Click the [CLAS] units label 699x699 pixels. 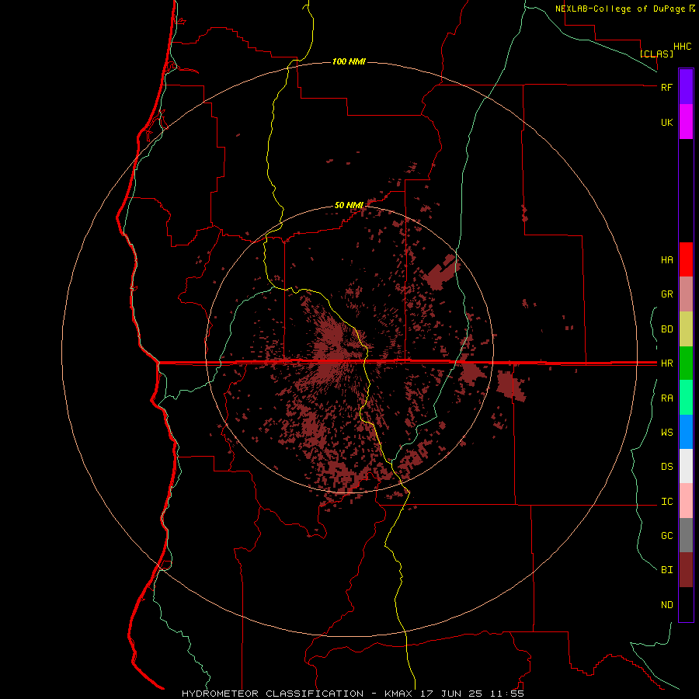pos(656,54)
